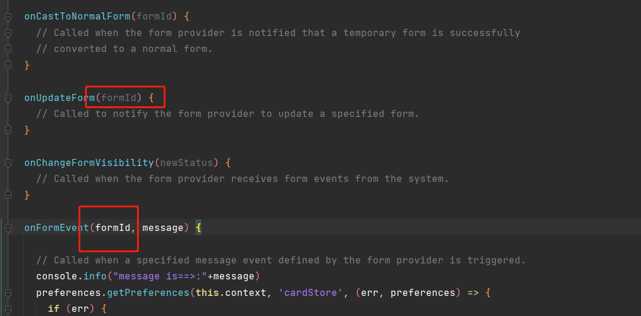Click the onUpdateForm method name

pos(59,97)
